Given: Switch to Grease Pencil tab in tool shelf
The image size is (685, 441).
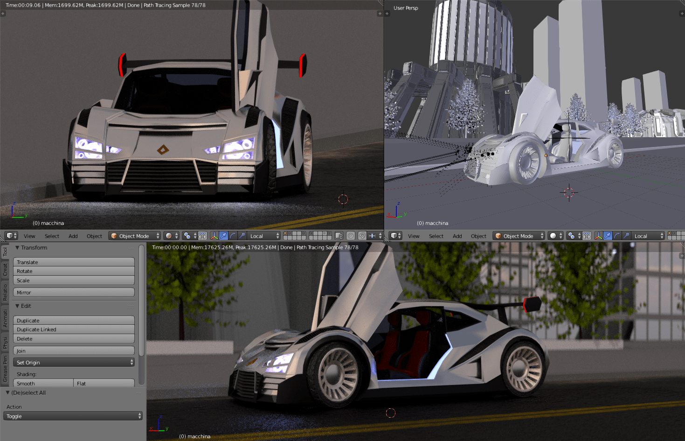Looking at the screenshot, I should coord(5,369).
